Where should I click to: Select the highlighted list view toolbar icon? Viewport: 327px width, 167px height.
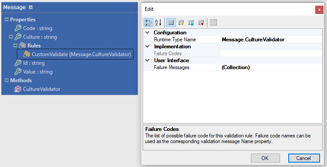[171, 23]
